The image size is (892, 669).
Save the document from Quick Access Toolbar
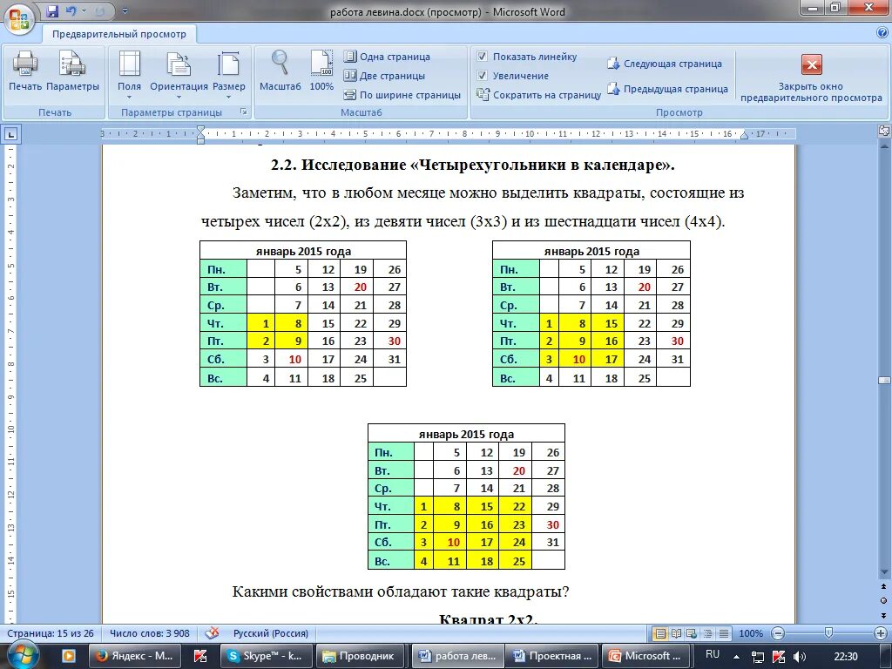[x=52, y=10]
